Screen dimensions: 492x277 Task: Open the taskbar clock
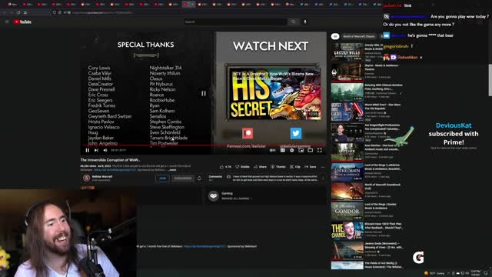point(476,273)
